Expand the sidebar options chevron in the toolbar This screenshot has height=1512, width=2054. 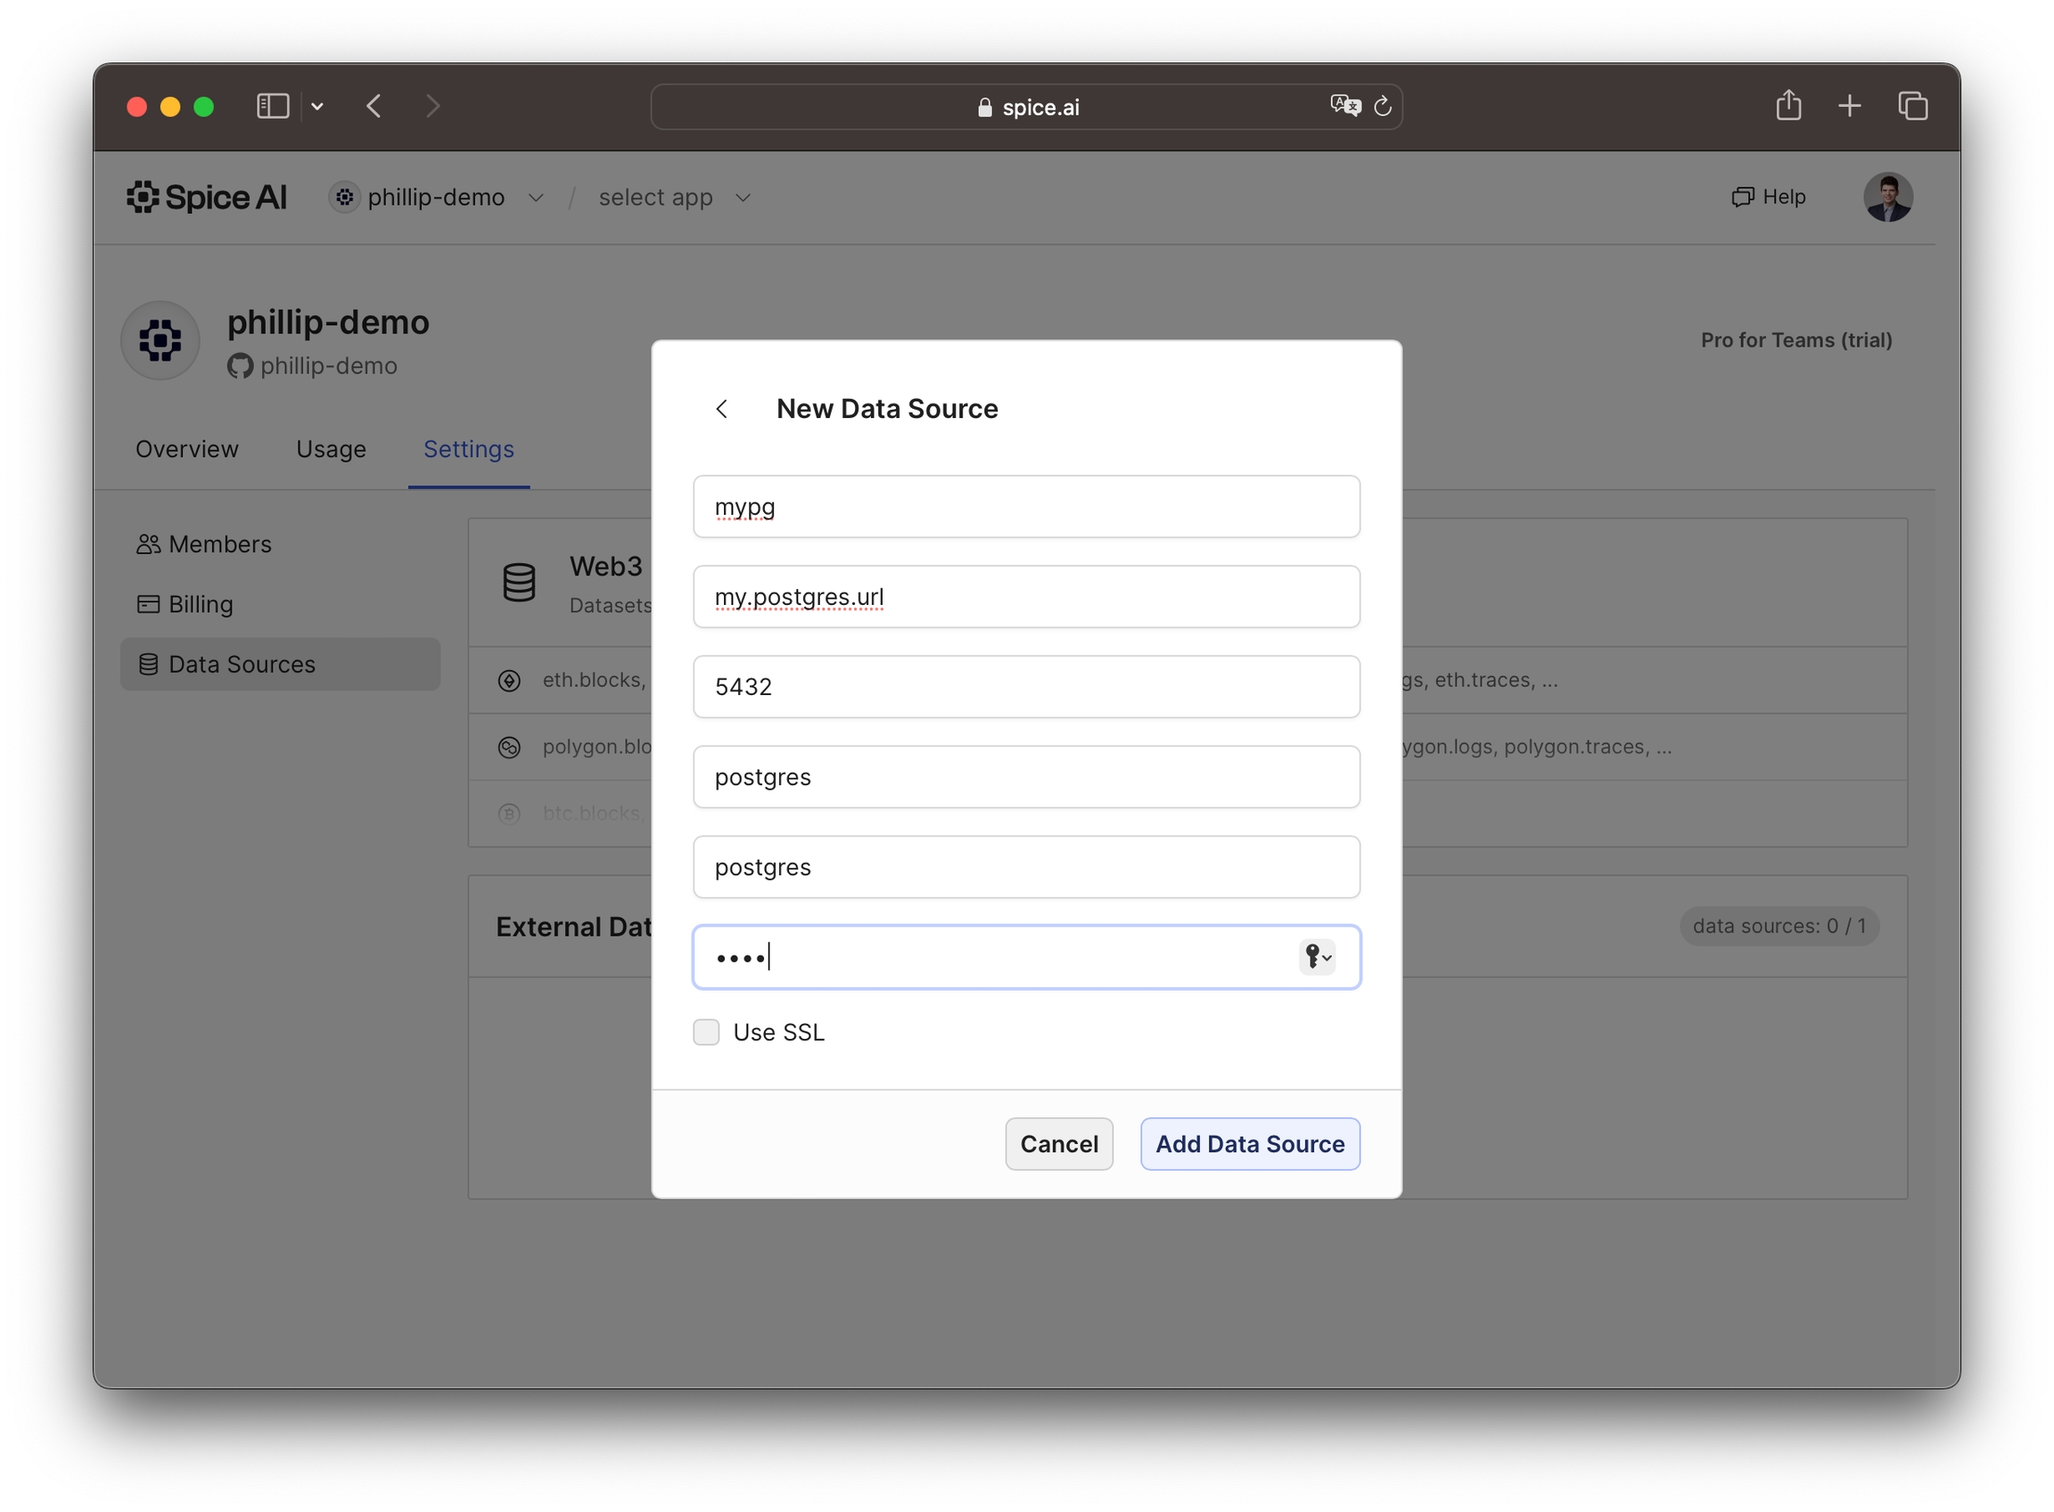(316, 106)
